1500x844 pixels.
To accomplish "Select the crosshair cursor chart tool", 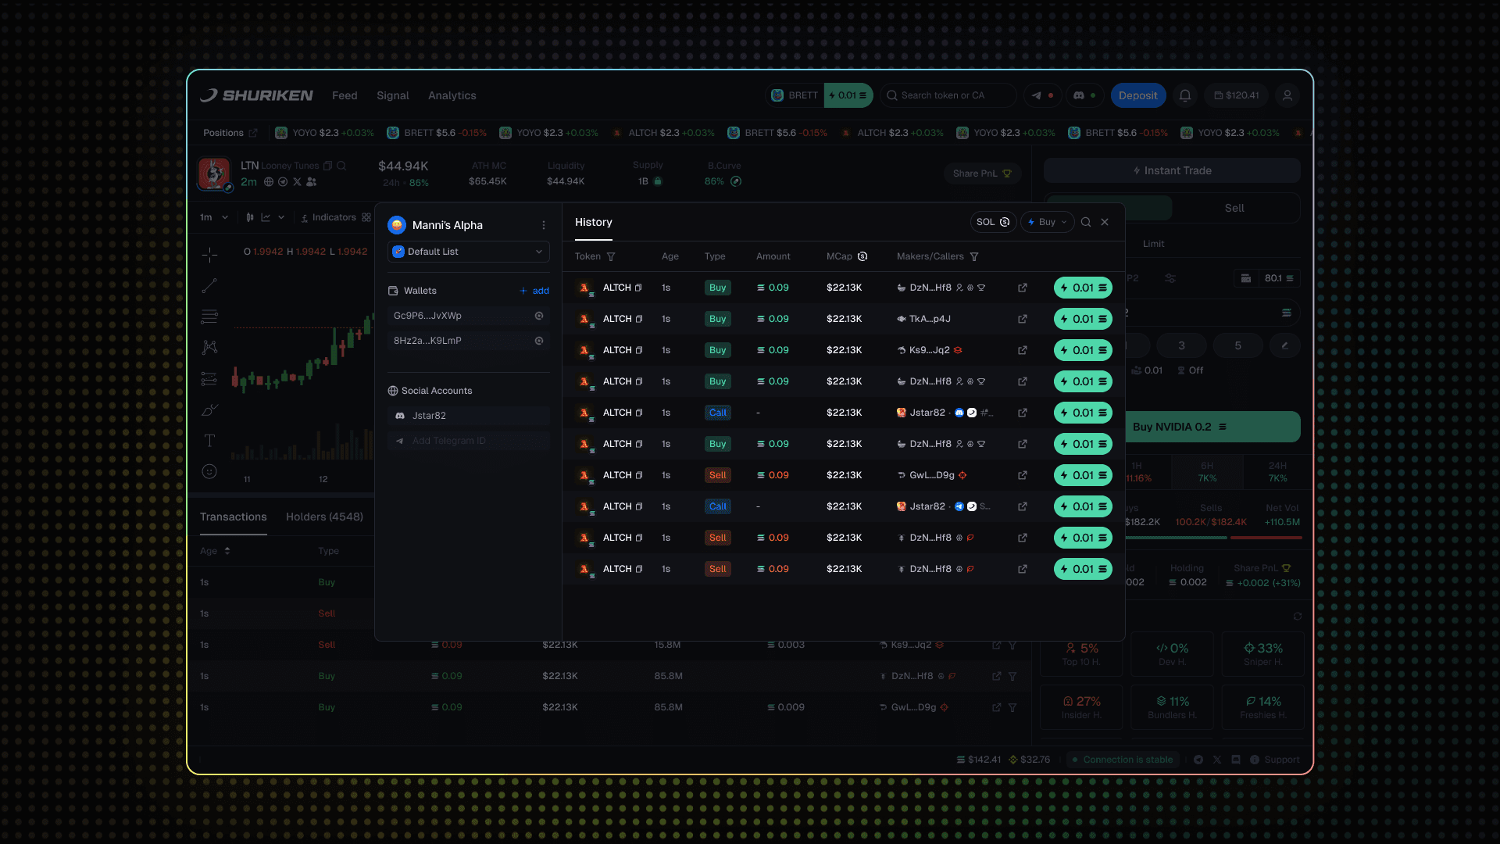I will coord(209,255).
